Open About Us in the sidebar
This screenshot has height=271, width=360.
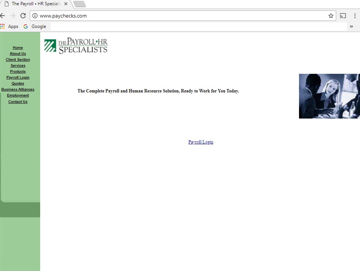tap(18, 54)
